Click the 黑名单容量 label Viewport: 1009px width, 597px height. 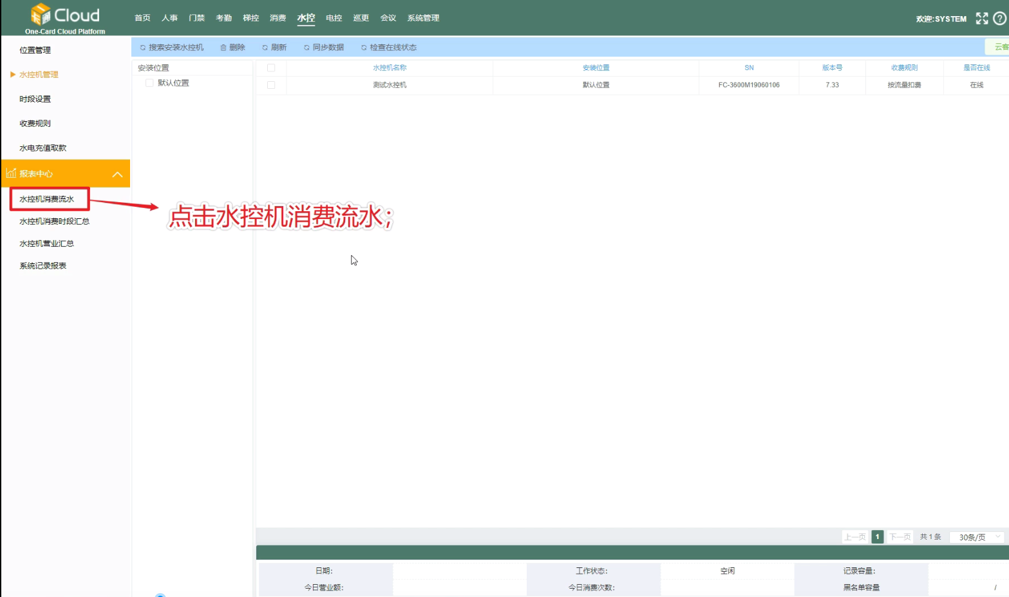pyautogui.click(x=861, y=587)
